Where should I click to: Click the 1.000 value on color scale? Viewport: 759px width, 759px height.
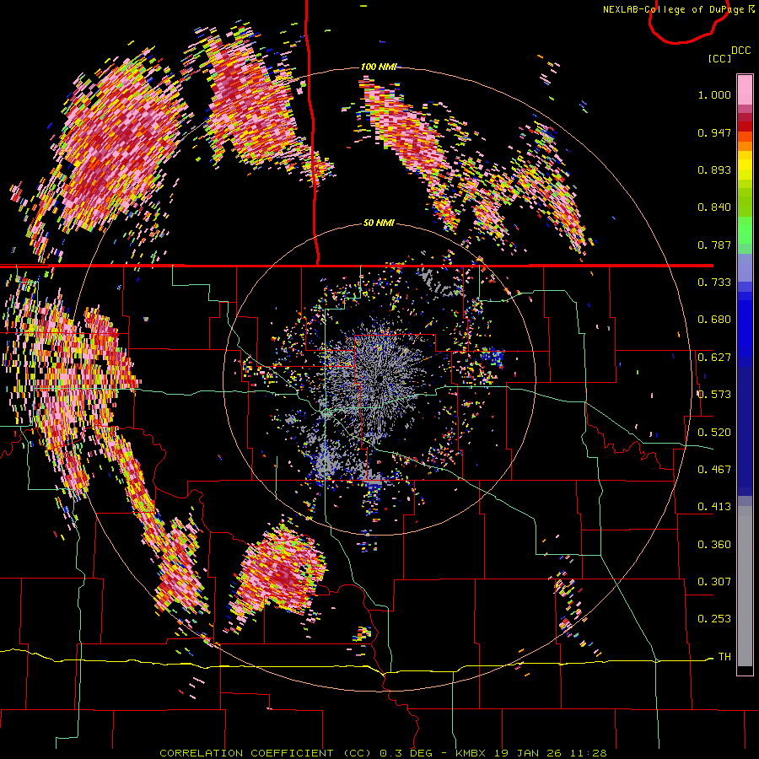coord(714,94)
